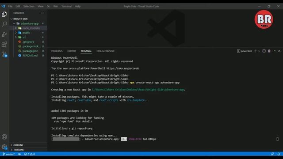Maximize the panel size with caret icon
283x159 pixels.
pos(275,51)
